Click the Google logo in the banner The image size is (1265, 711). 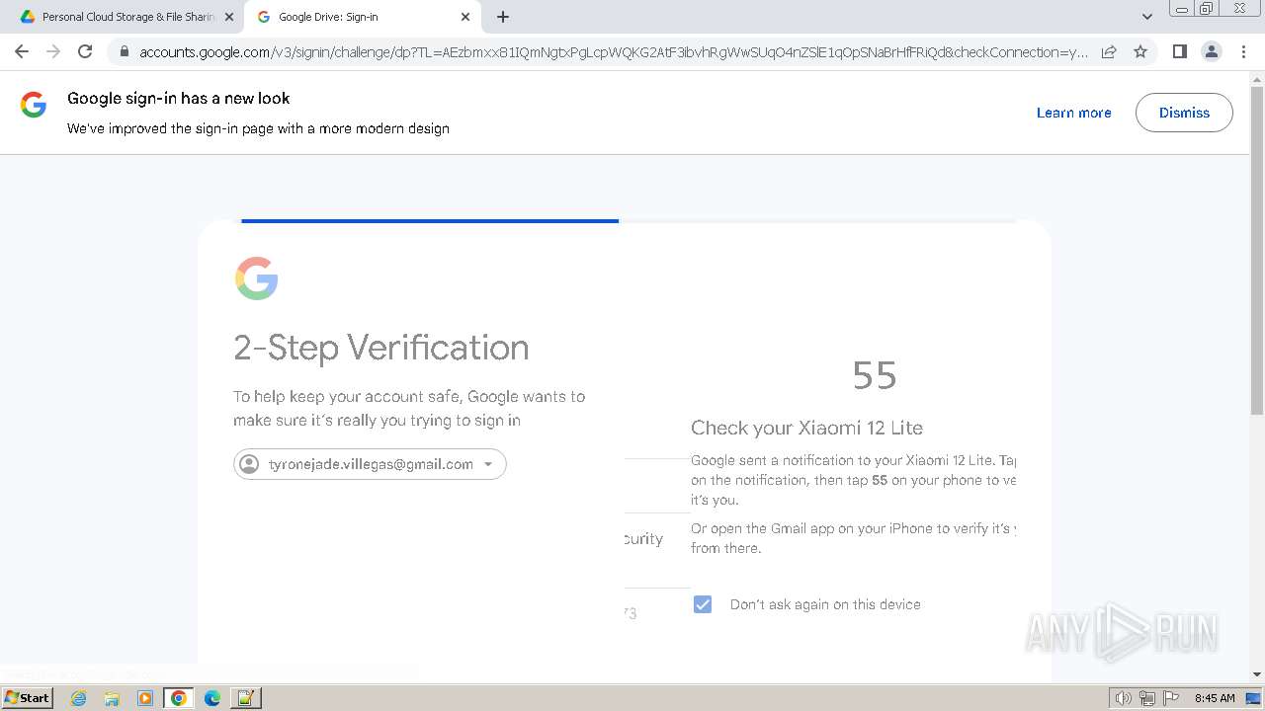click(34, 105)
